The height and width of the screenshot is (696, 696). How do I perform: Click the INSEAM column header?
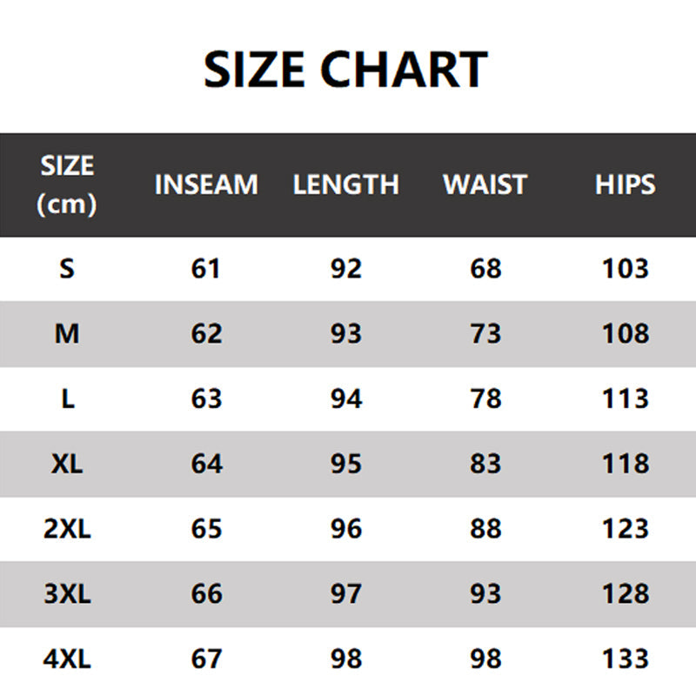(206, 184)
